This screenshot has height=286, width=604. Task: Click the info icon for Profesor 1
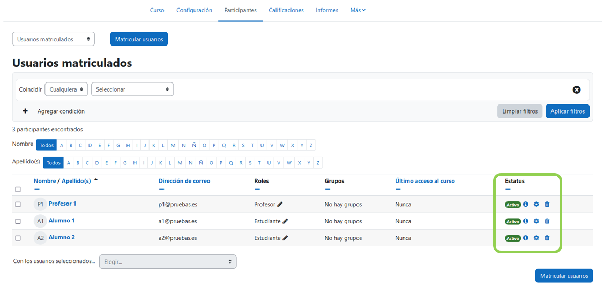pyautogui.click(x=526, y=205)
